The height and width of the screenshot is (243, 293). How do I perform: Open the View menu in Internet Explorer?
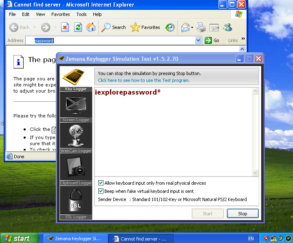click(40, 14)
